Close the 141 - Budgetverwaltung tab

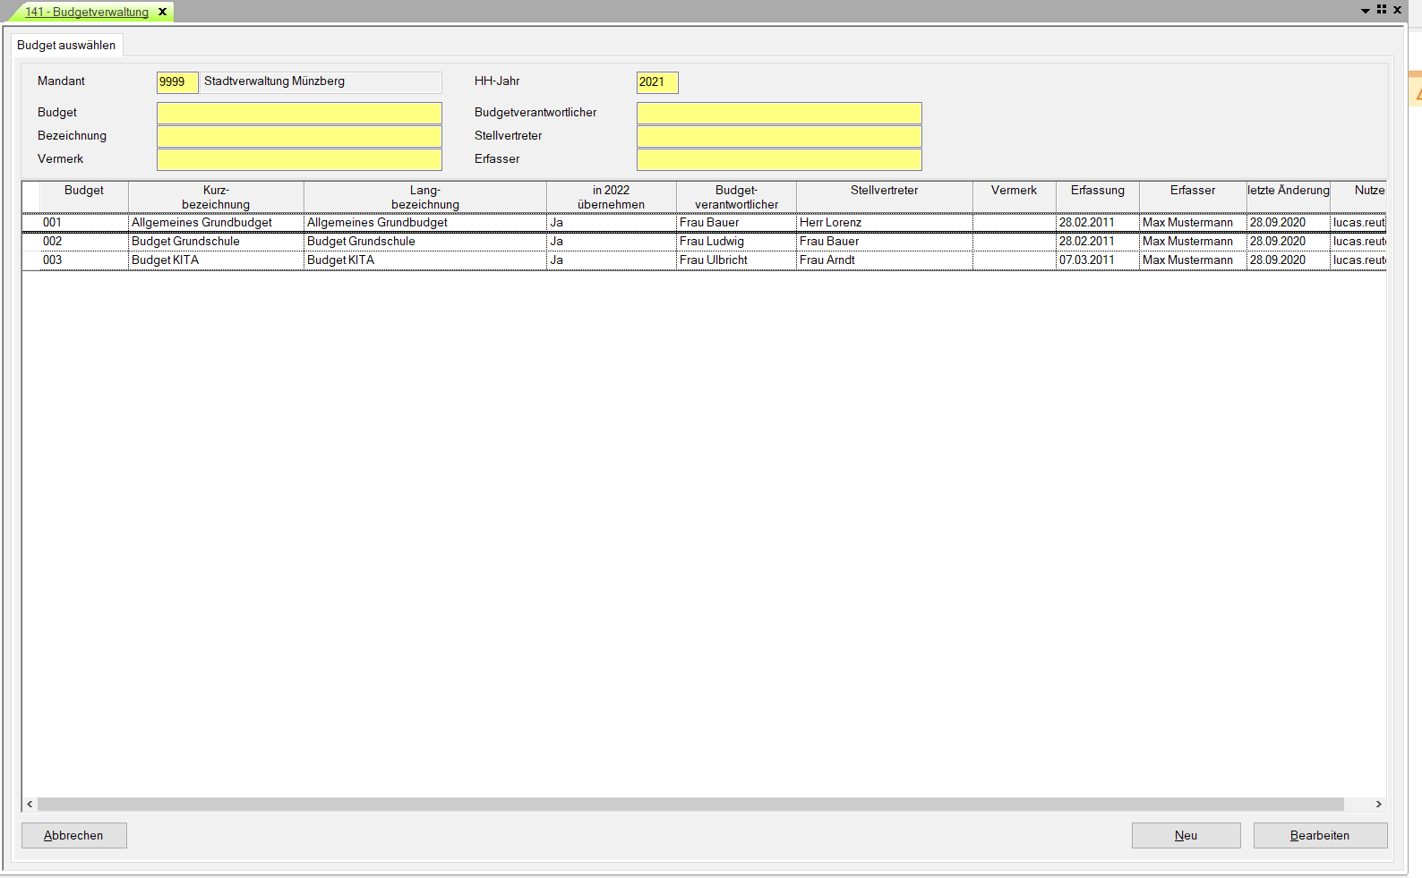[162, 12]
